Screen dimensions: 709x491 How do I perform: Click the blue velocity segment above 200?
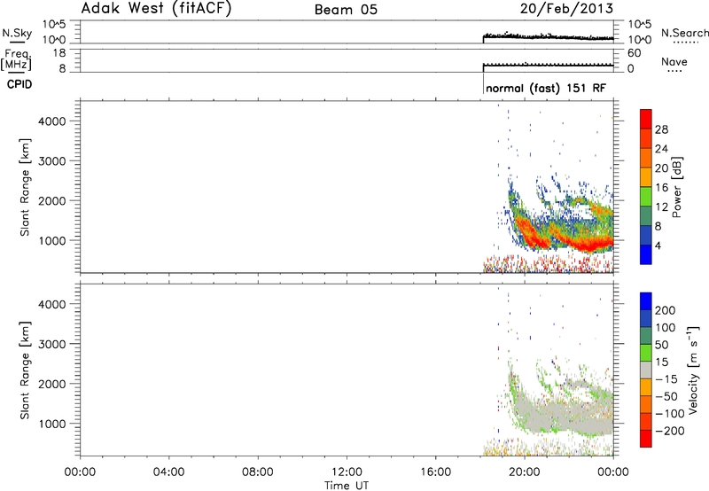pos(646,301)
